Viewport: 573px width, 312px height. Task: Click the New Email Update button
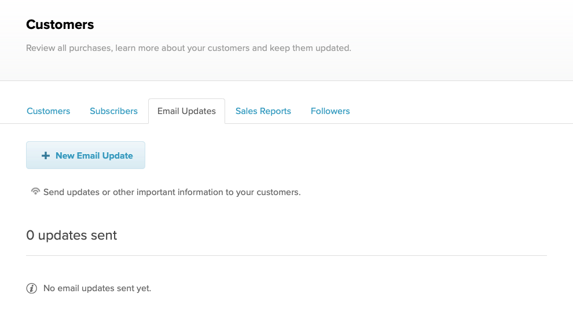[86, 155]
